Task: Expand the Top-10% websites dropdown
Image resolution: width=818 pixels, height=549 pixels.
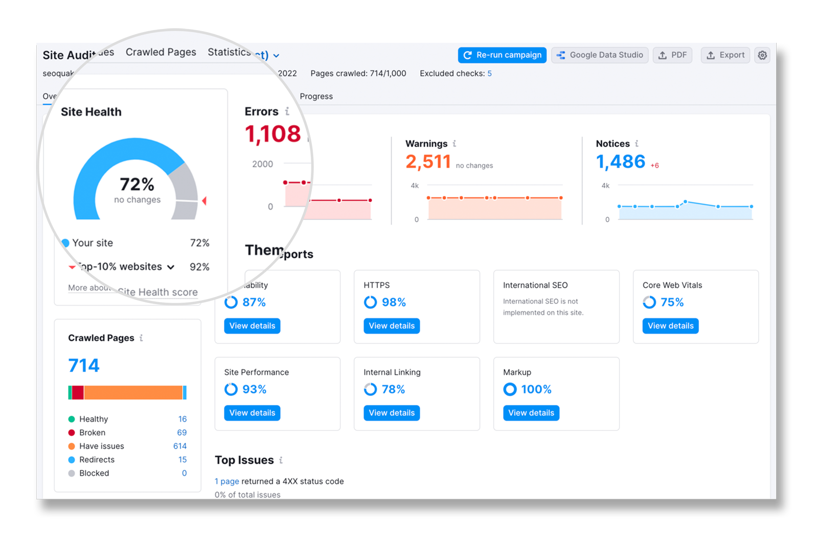Action: [171, 267]
